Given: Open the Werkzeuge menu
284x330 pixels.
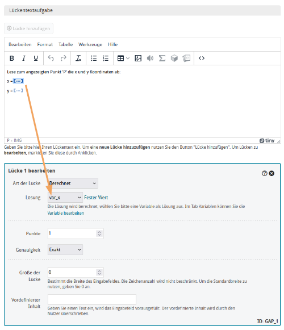Looking at the screenshot, I should pyautogui.click(x=90, y=44).
